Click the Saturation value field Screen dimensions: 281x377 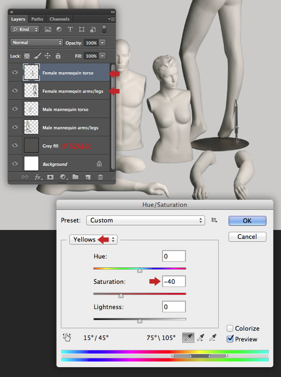tap(174, 281)
